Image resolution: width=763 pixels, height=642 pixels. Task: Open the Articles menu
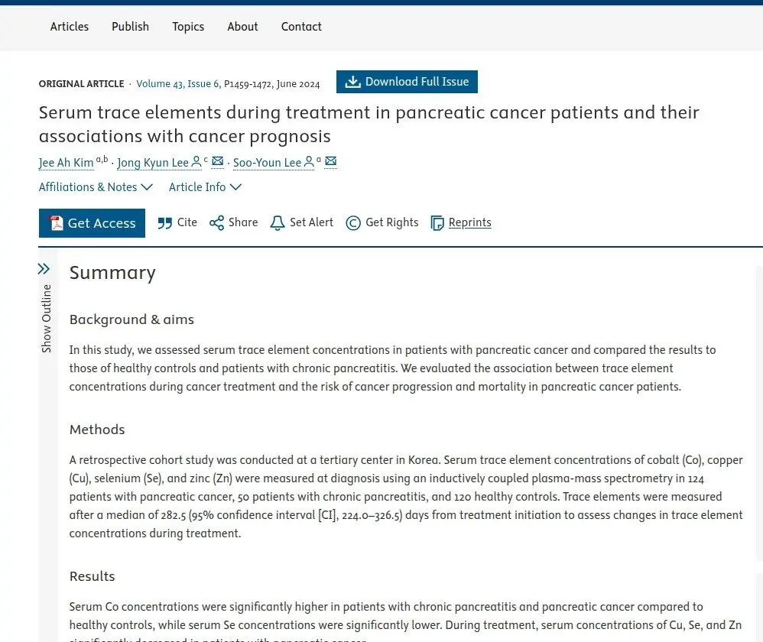click(70, 27)
